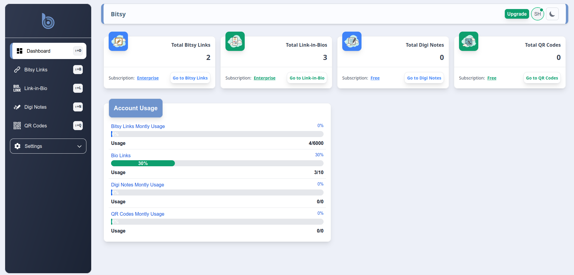Click the Bitsy logo in sidebar
574x275 pixels.
pos(48,21)
